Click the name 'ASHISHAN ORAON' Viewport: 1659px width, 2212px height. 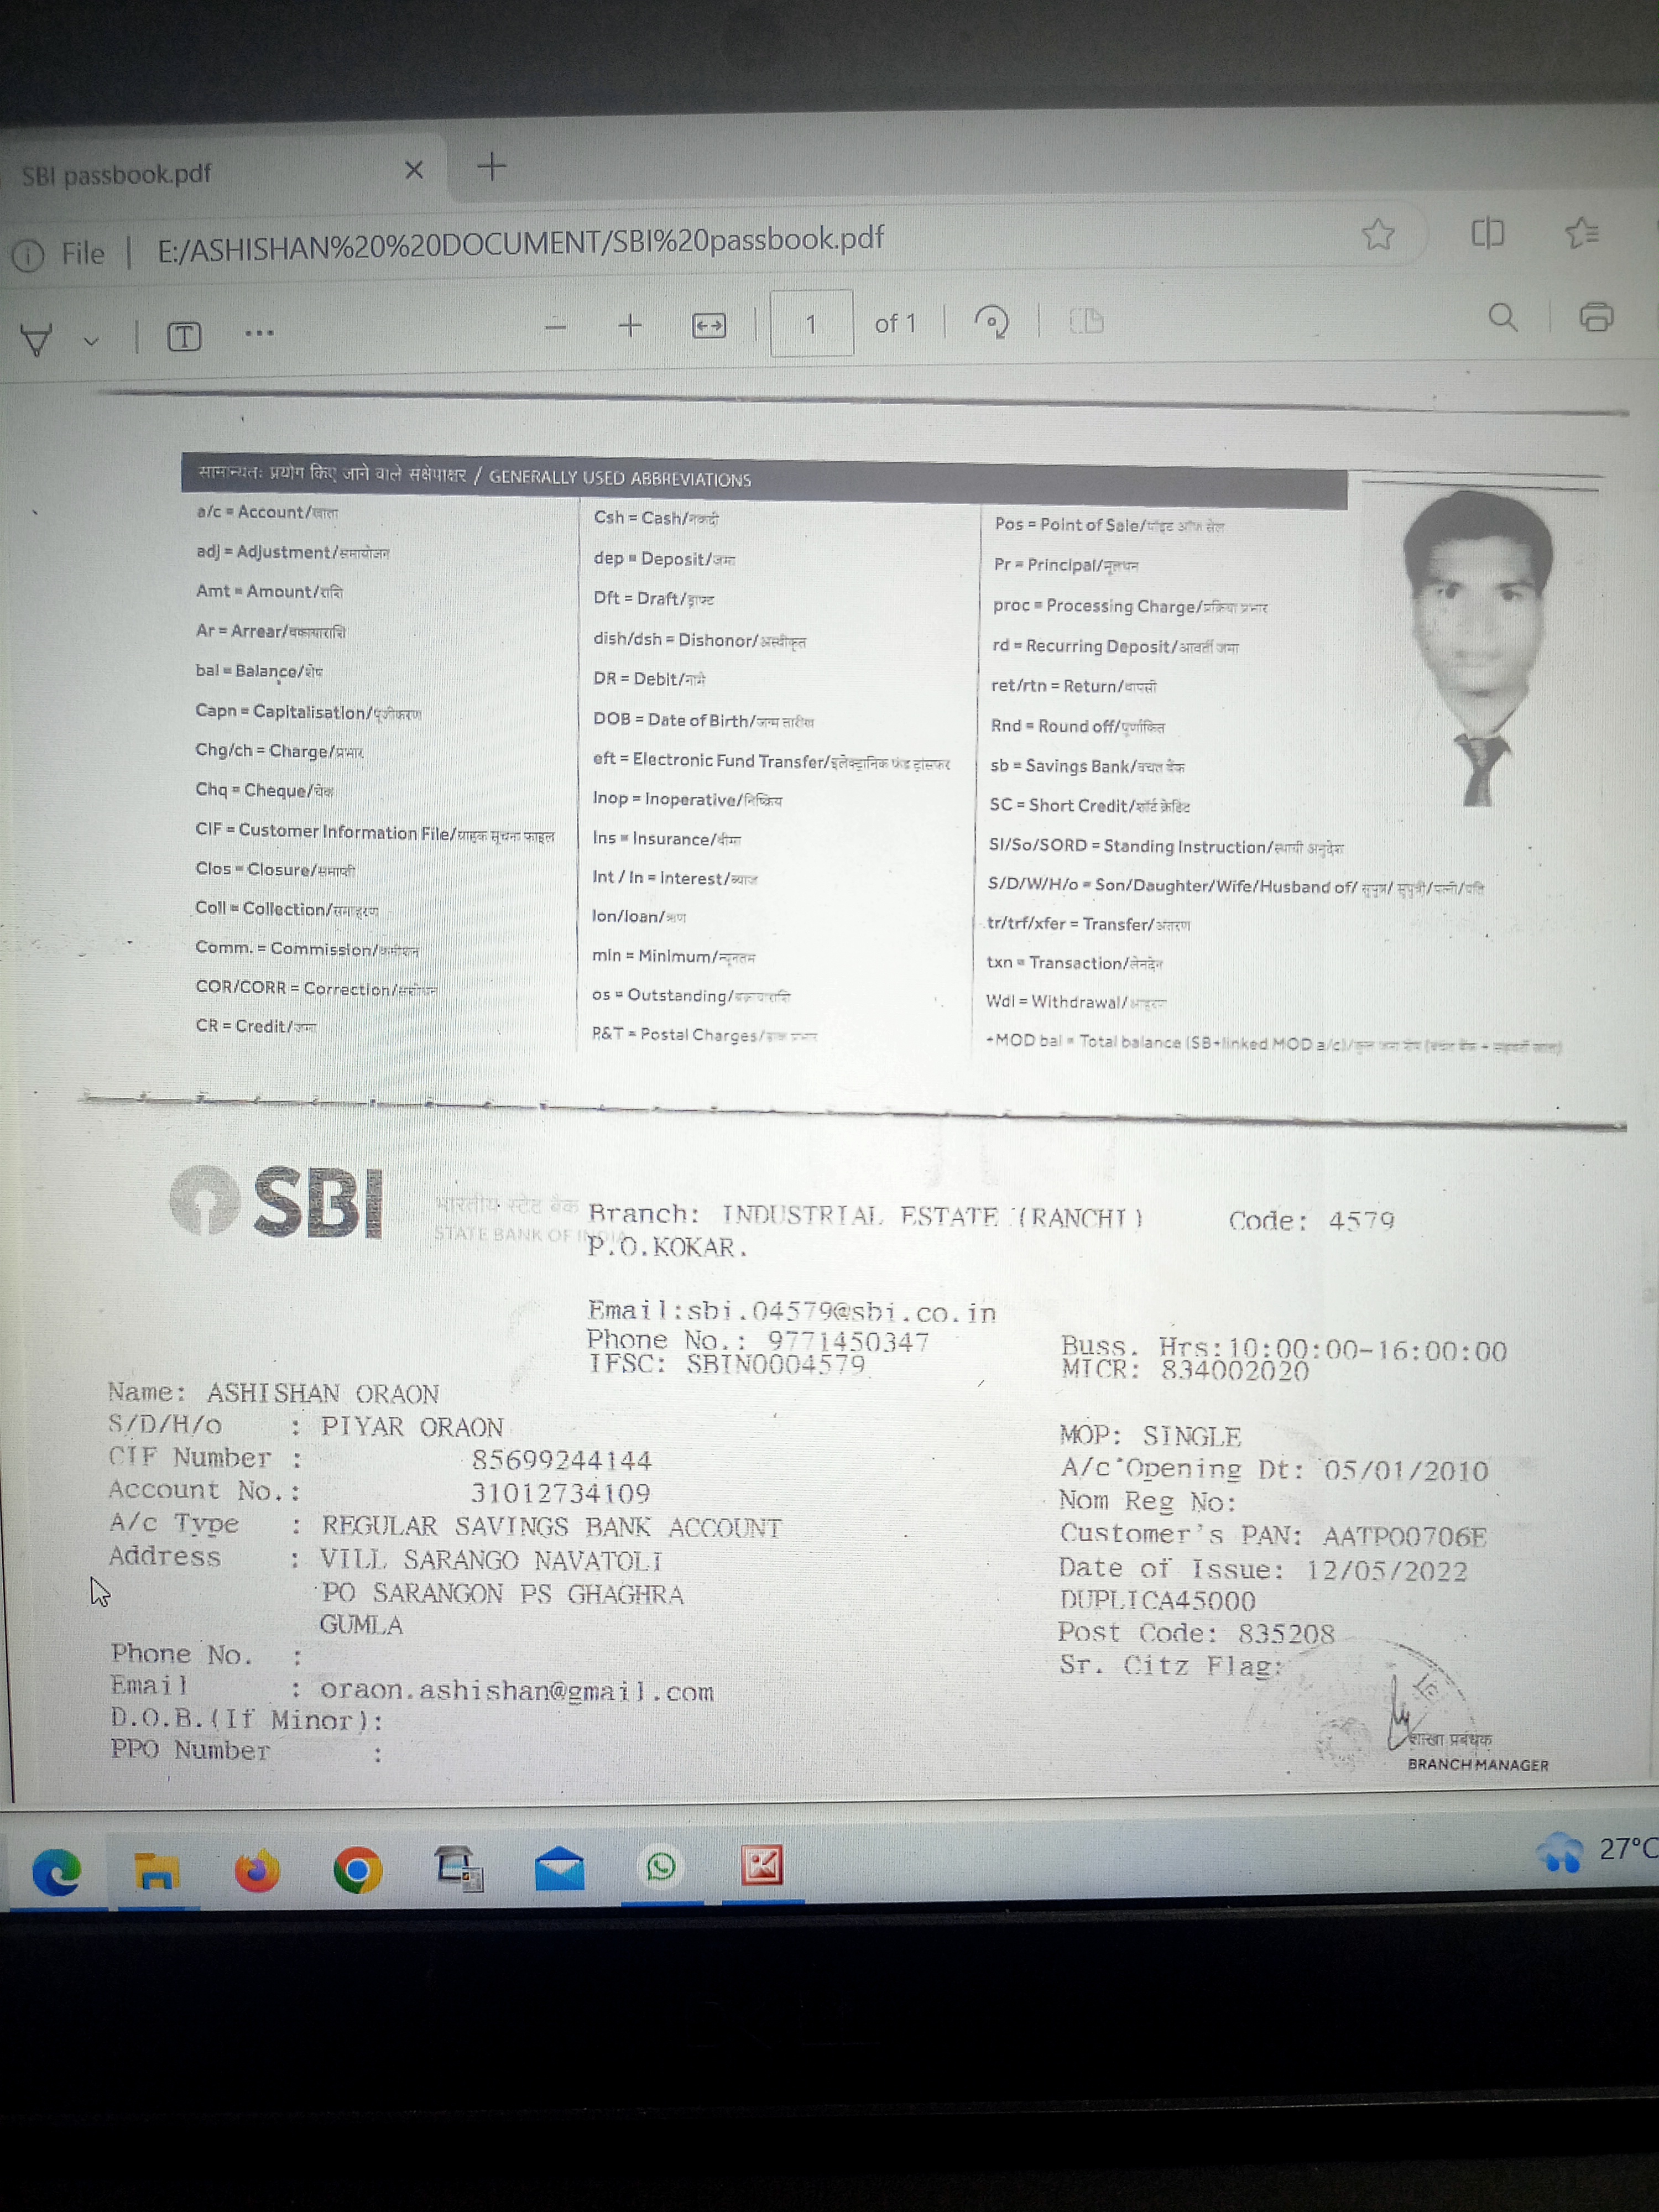[323, 1393]
